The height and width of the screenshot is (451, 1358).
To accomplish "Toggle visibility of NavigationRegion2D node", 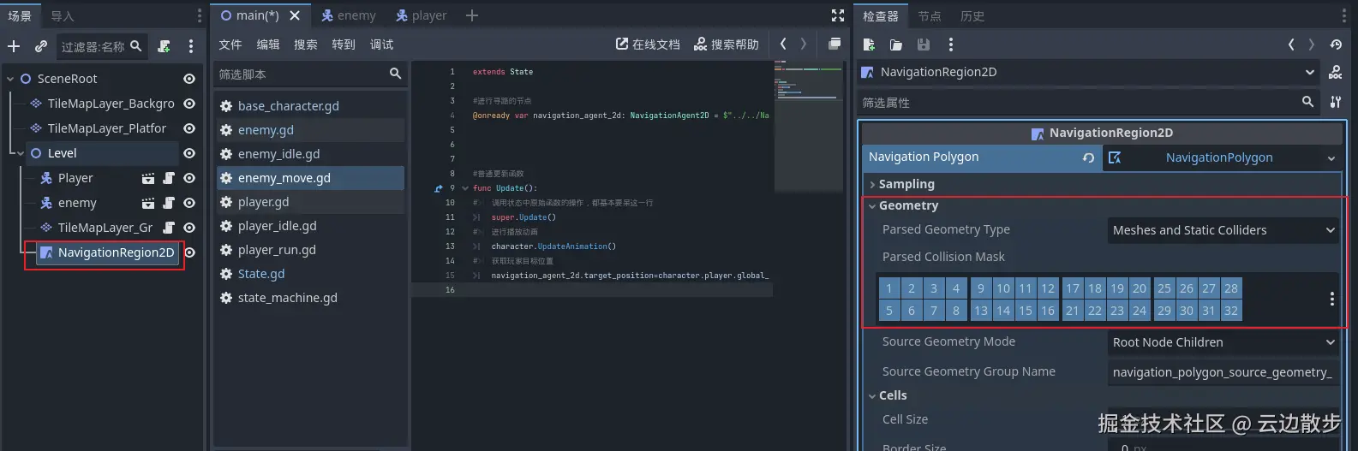I will click(x=189, y=252).
